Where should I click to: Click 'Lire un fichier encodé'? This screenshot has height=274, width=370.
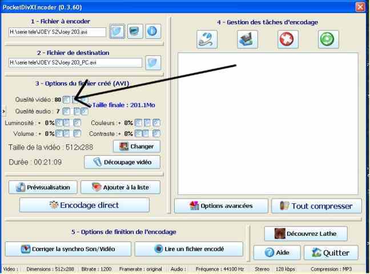click(189, 249)
